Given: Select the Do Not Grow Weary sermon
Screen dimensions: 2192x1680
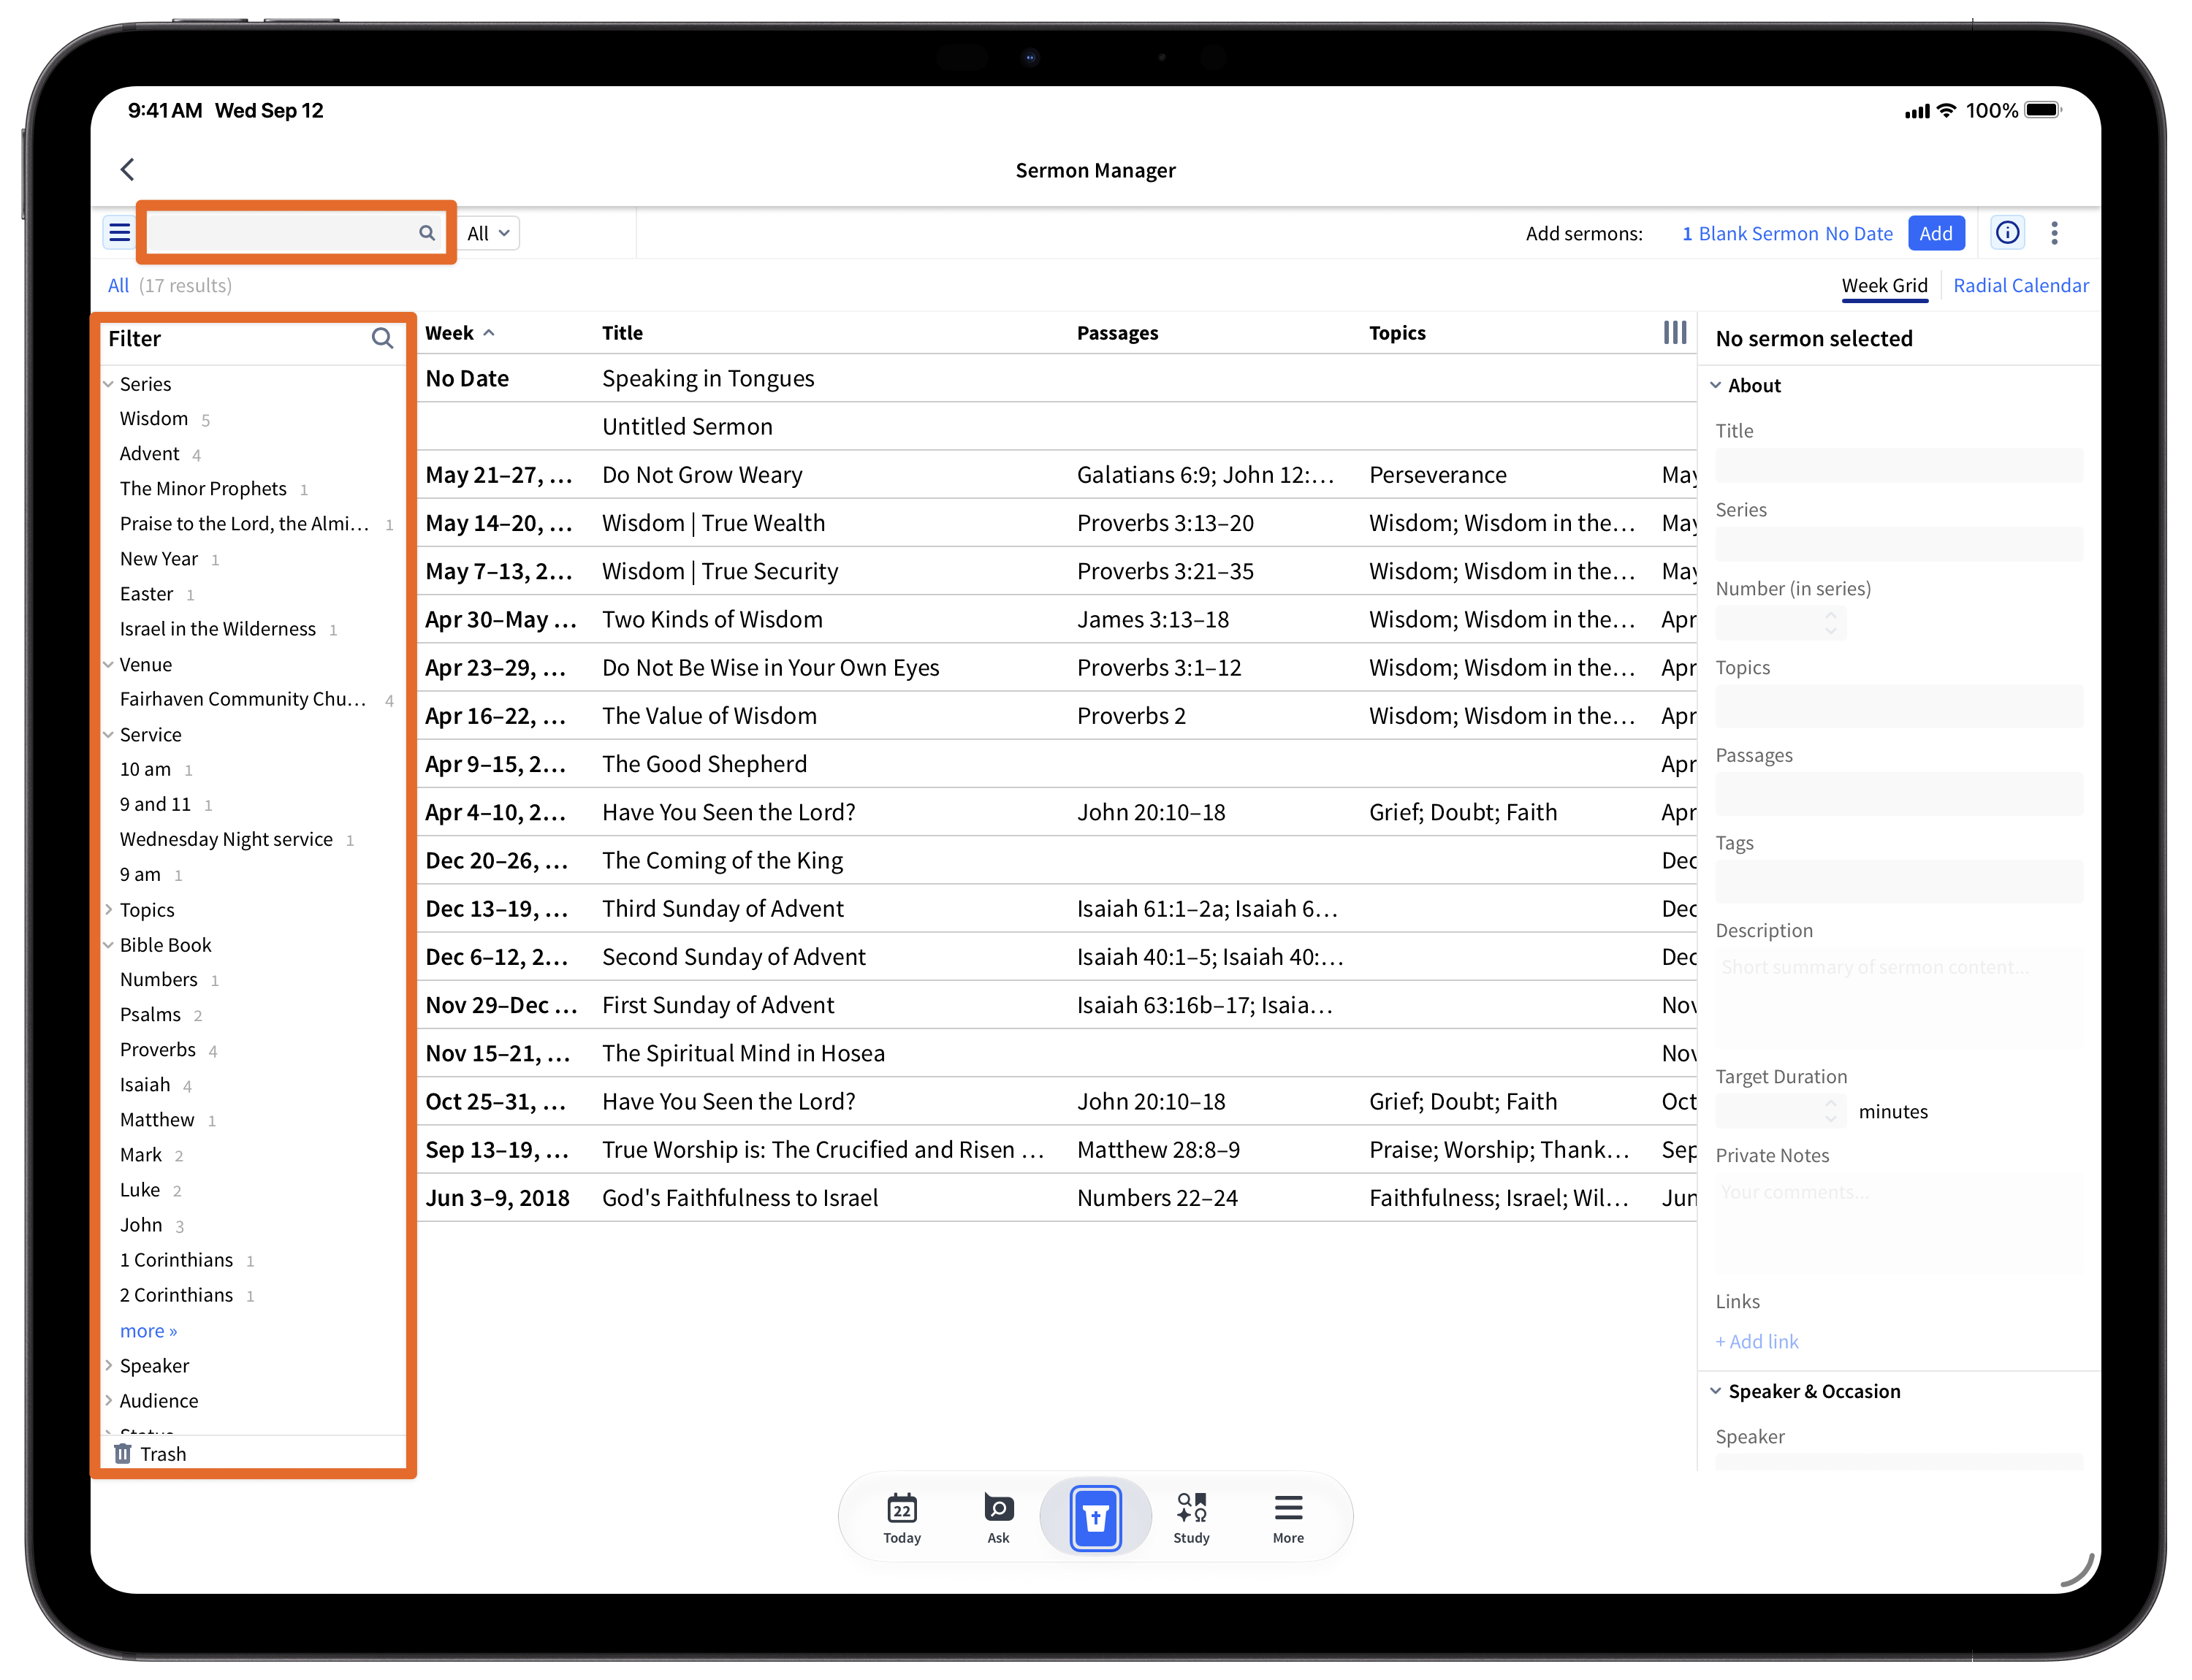Looking at the screenshot, I should pos(1056,474).
